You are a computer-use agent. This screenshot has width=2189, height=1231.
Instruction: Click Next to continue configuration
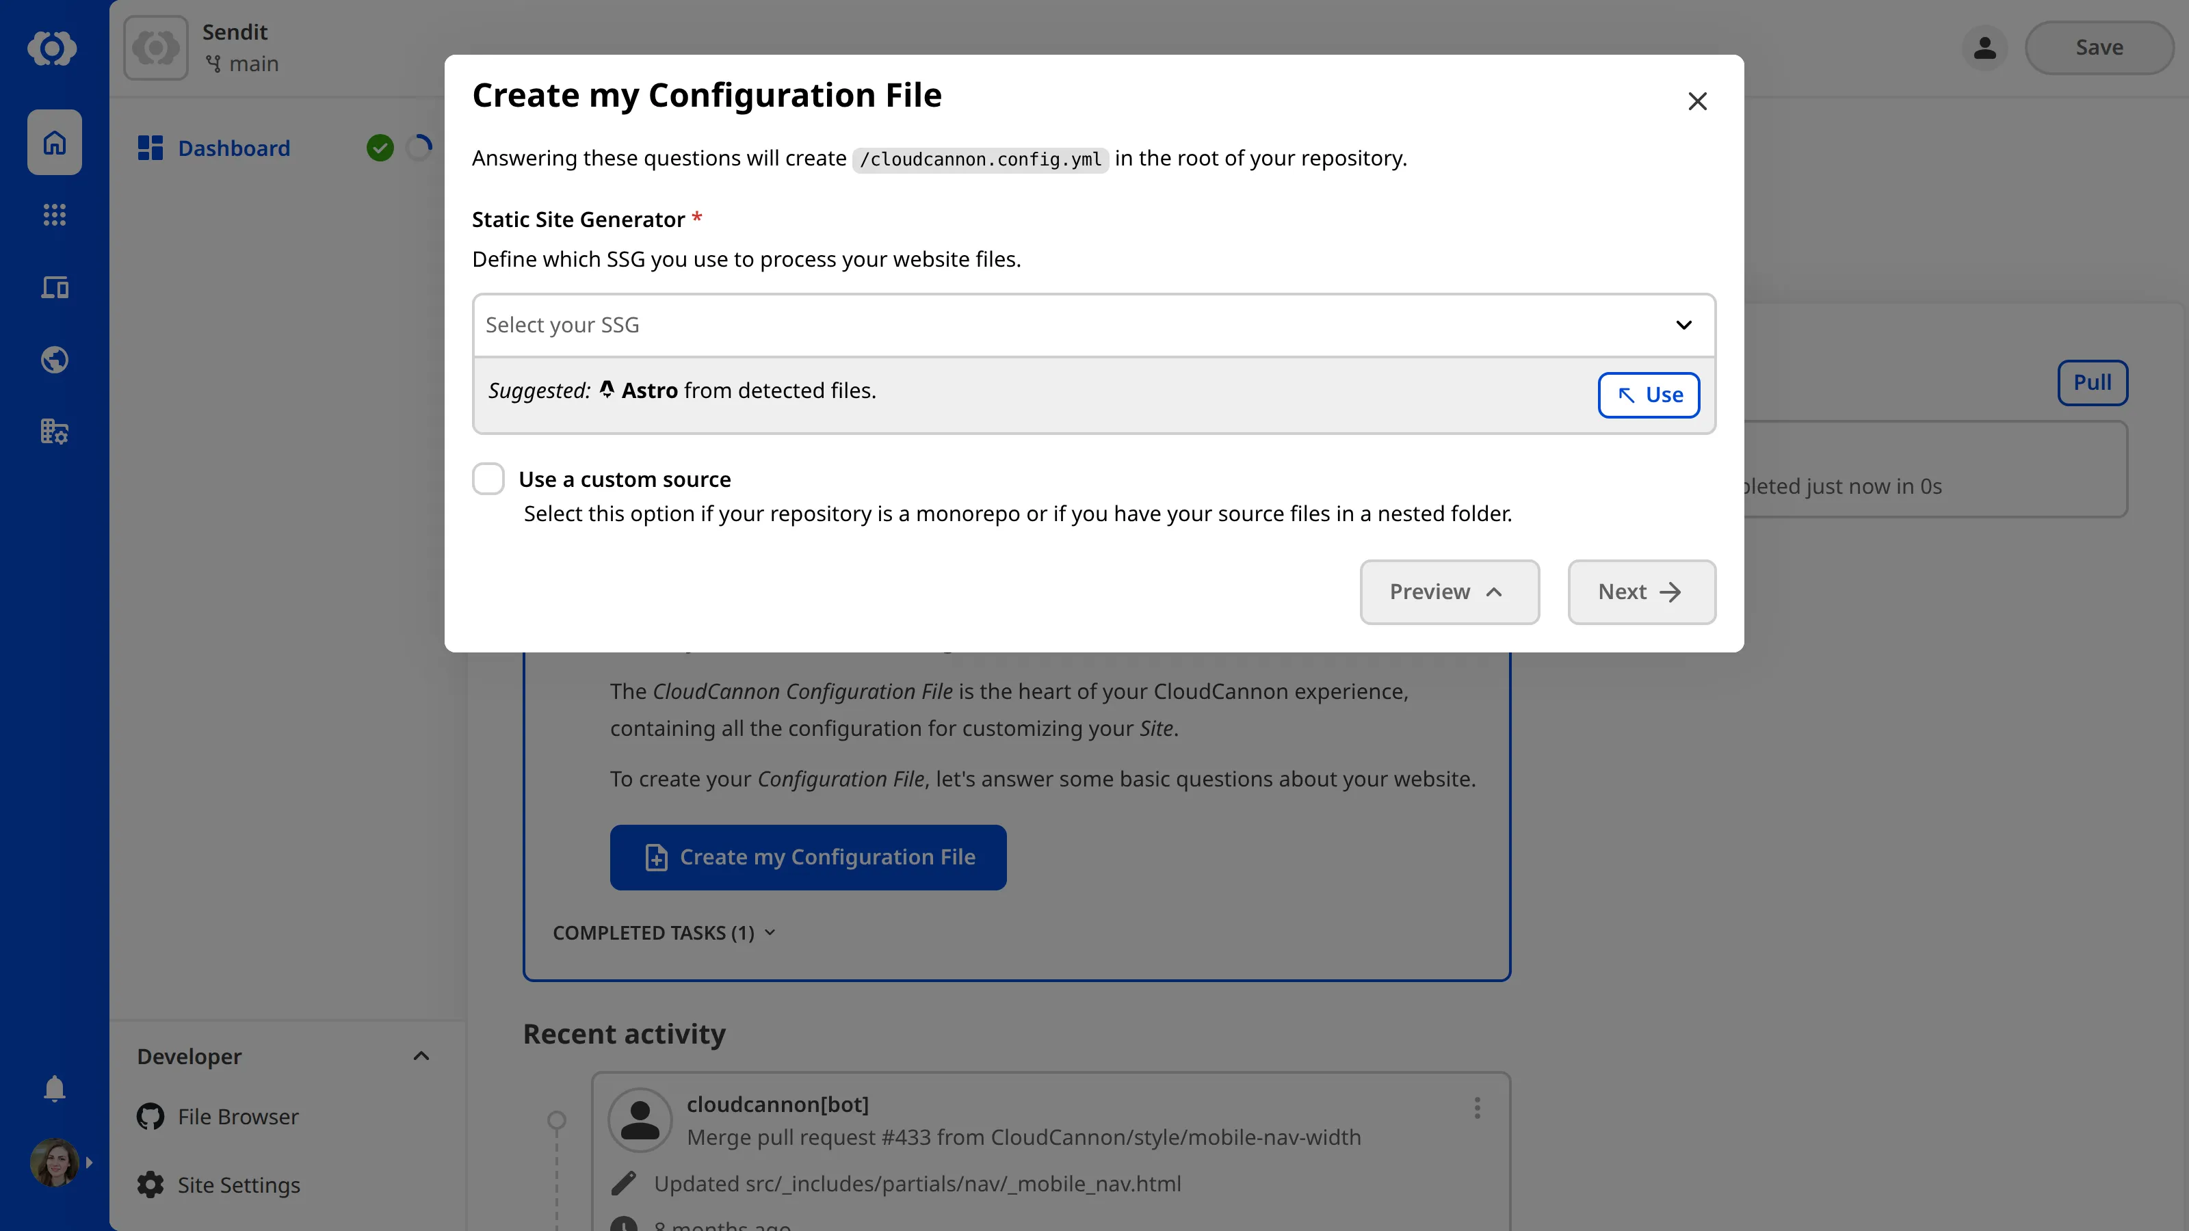point(1641,592)
